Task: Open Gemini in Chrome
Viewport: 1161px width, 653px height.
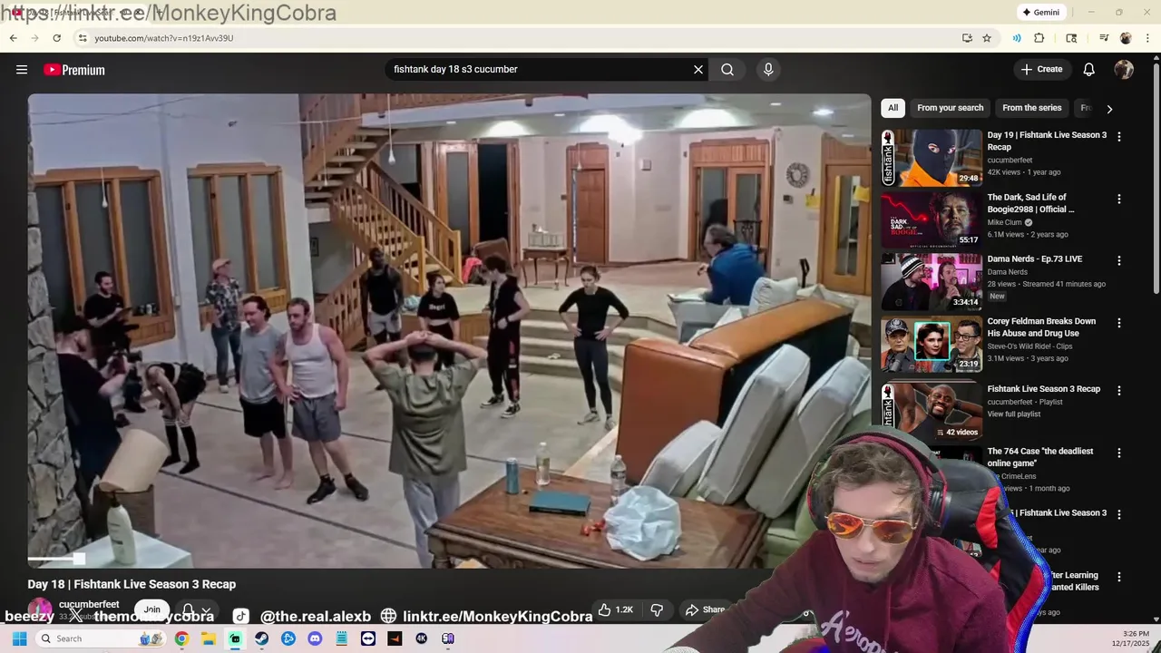Action: click(x=1040, y=13)
